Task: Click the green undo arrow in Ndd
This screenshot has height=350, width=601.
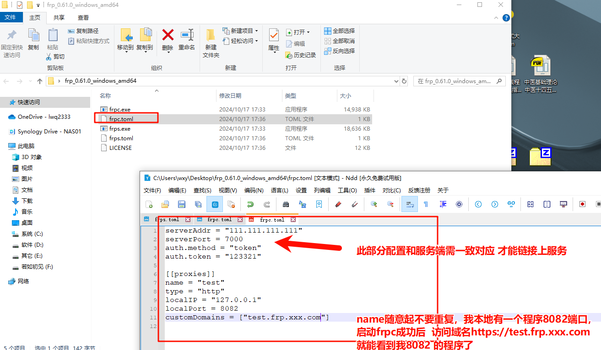Action: click(x=250, y=204)
